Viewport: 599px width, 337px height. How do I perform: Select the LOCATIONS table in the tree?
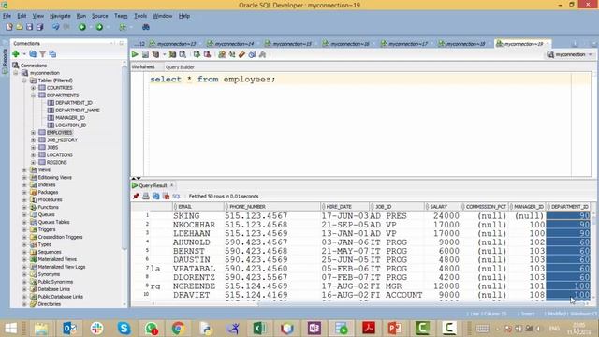tap(60, 154)
